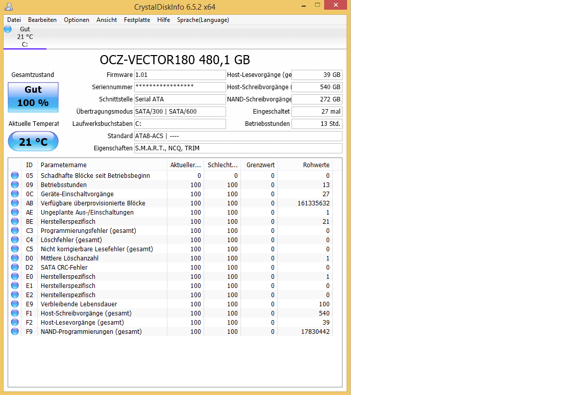Viewport: 588px width, 395px height.
Task: Open the Hilfe menu
Action: click(163, 20)
